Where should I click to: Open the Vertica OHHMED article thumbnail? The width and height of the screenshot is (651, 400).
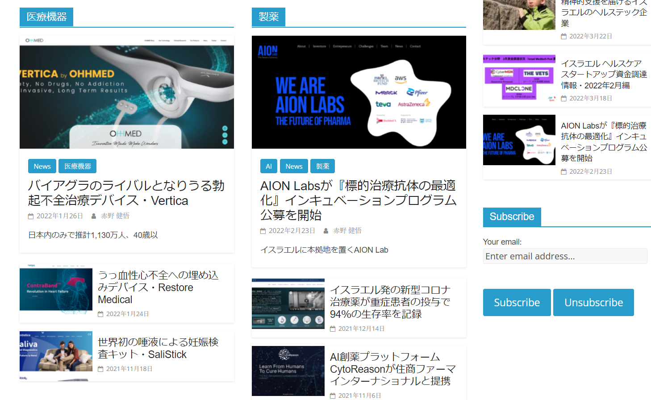coord(127,92)
